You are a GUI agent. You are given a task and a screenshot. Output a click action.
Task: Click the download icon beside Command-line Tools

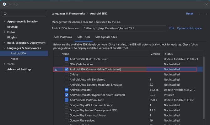tap(56, 69)
